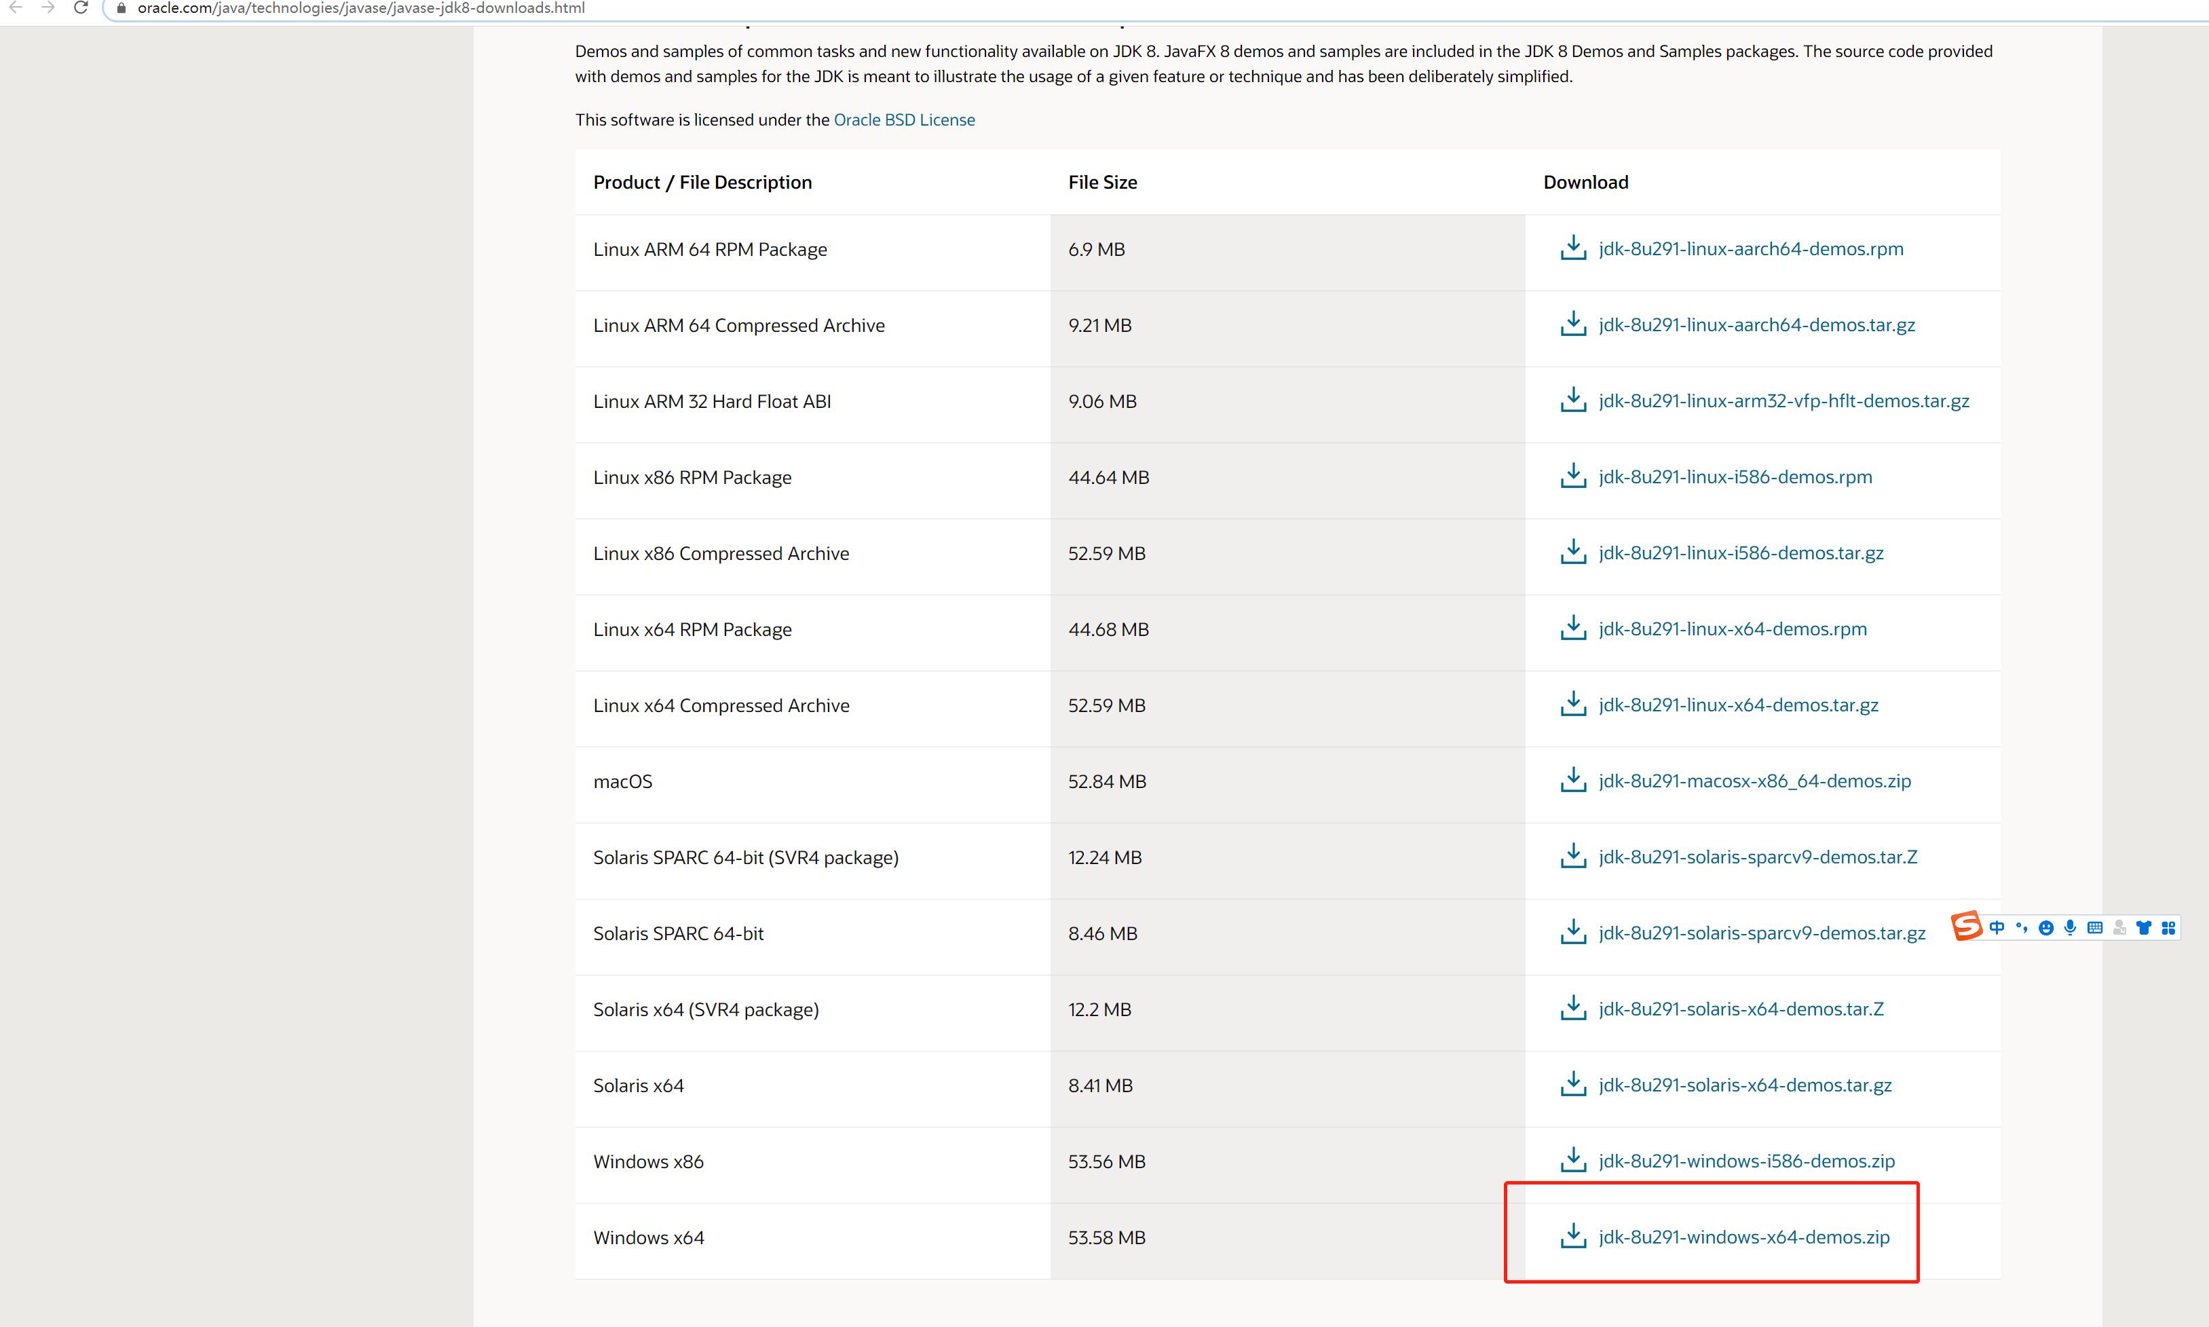Click download icon for linux-x64-demos.rpm
Screen dimensions: 2209x1327
1572,629
